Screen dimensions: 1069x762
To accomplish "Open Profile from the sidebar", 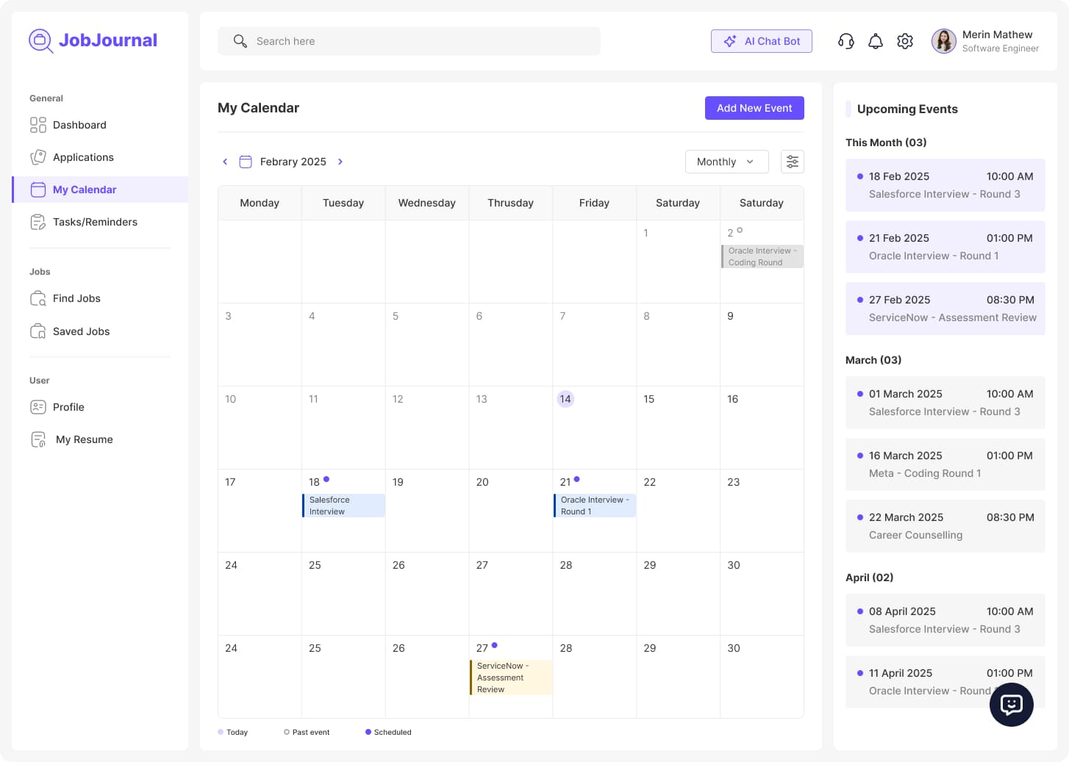I will pyautogui.click(x=100, y=407).
